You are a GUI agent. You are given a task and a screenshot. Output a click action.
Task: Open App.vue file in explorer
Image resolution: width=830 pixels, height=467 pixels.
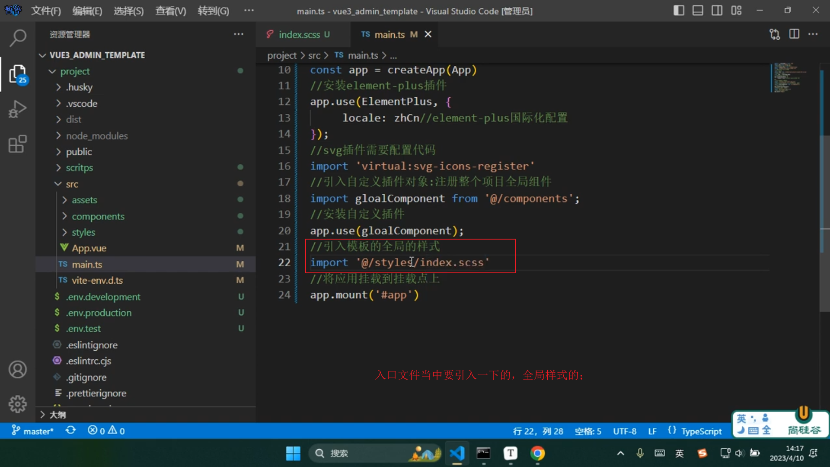[x=145, y=248]
